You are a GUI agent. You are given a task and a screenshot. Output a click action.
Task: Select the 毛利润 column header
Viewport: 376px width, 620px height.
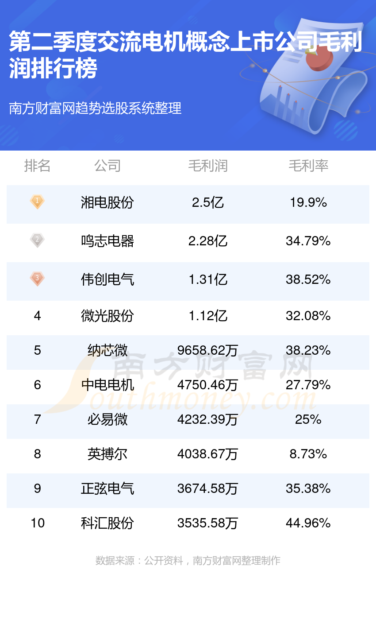208,166
